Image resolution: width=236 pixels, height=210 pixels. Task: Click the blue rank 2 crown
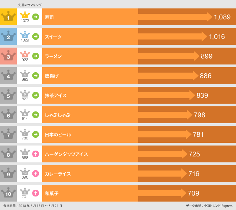coord(8,36)
